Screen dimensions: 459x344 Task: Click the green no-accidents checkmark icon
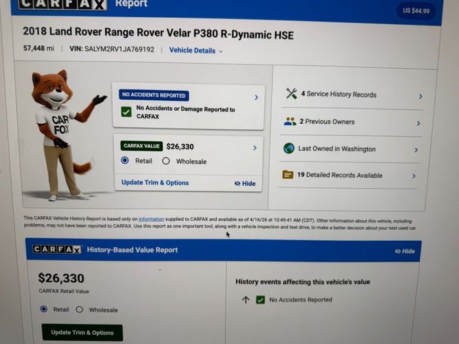click(x=126, y=111)
